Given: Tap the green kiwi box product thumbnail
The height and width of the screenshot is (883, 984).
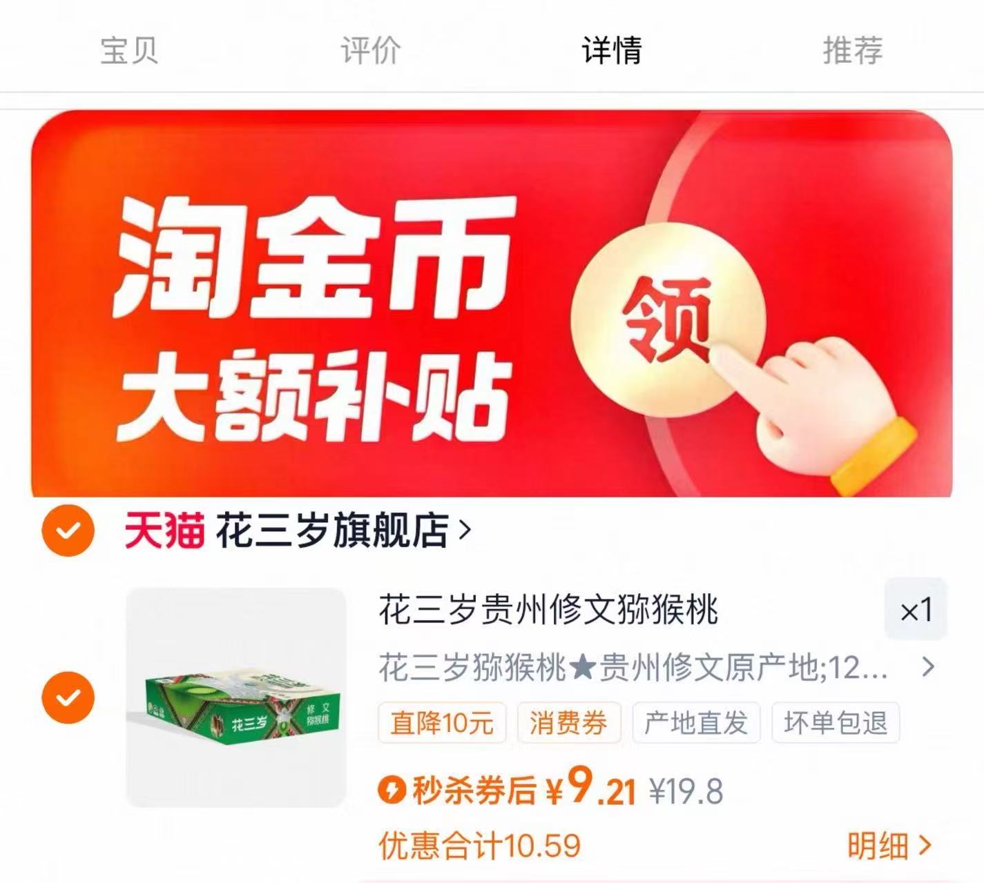Looking at the screenshot, I should (236, 697).
